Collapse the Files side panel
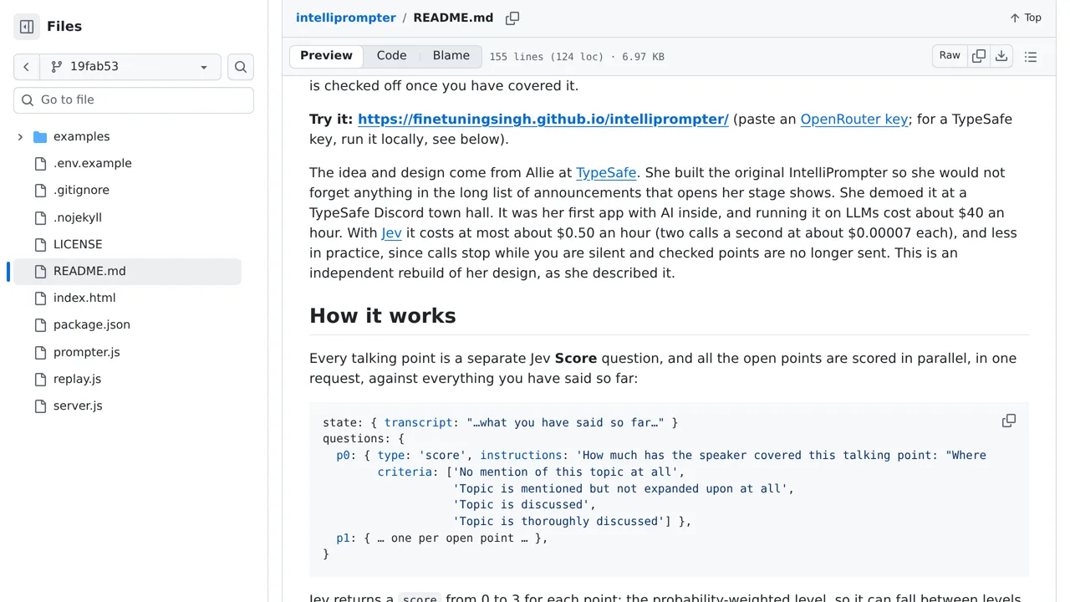The height and width of the screenshot is (602, 1070). point(27,27)
